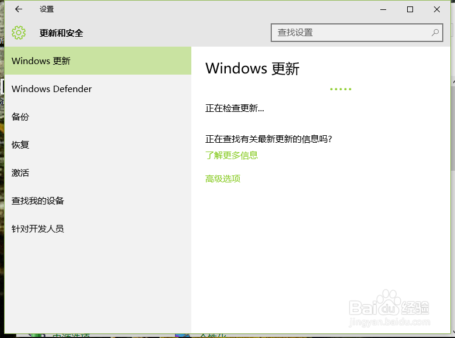
Task: Click the 正在查找有关最新更新的信息吗? text
Action: (268, 139)
